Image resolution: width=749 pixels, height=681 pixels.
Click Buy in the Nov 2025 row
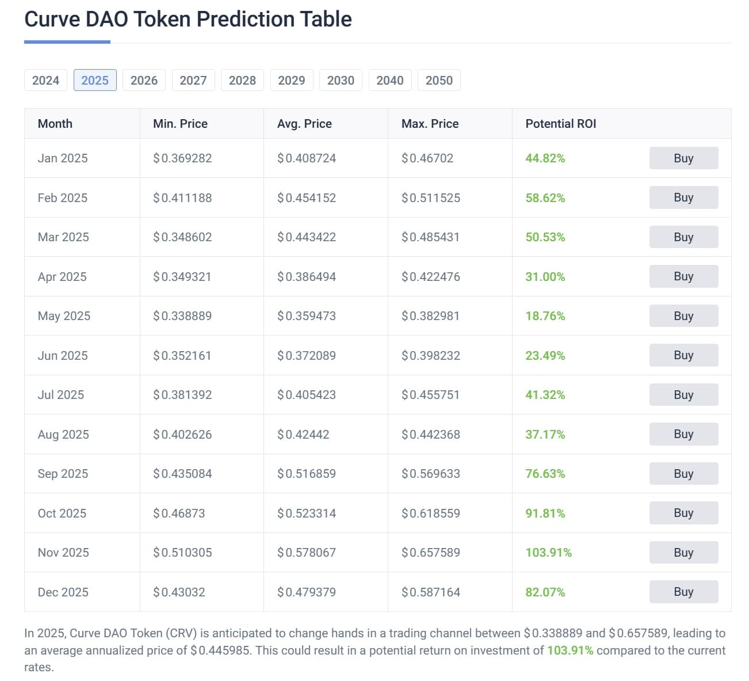pyautogui.click(x=683, y=553)
